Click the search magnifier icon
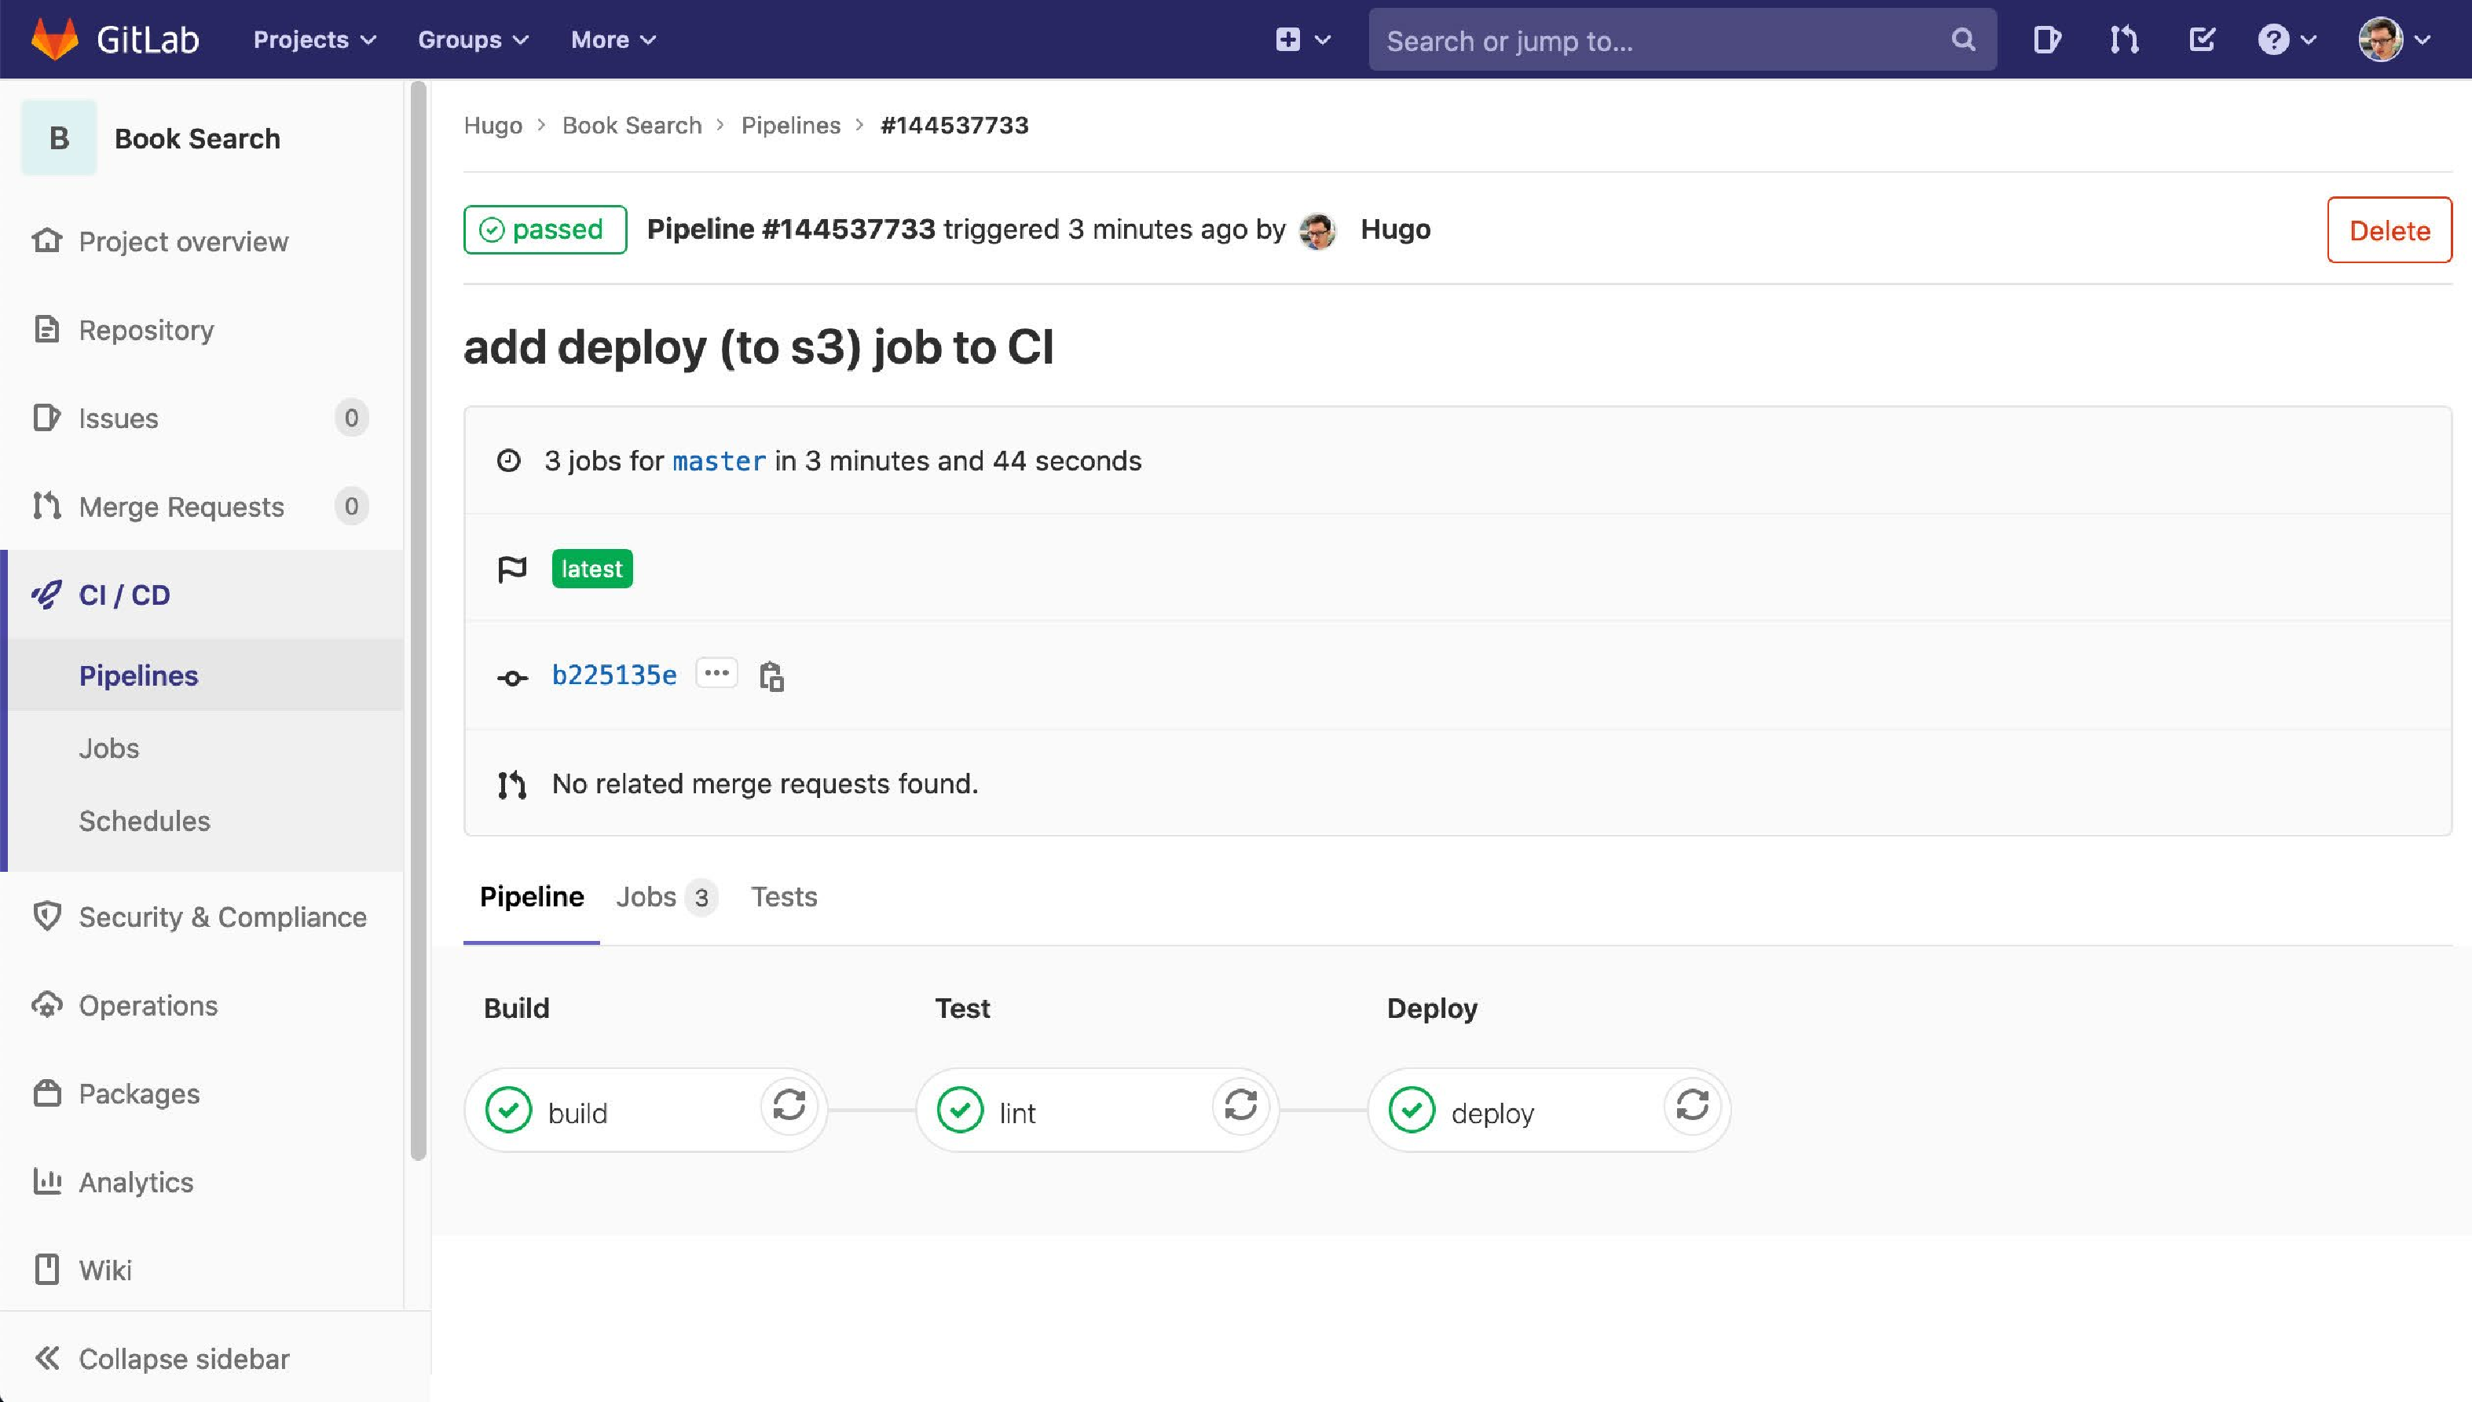Screen dimensions: 2472x1402 pyautogui.click(x=1962, y=39)
